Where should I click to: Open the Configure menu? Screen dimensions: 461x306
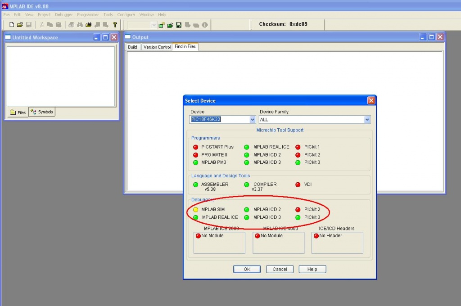coord(126,15)
